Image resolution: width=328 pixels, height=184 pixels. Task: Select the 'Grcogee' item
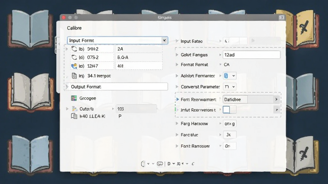(88, 98)
